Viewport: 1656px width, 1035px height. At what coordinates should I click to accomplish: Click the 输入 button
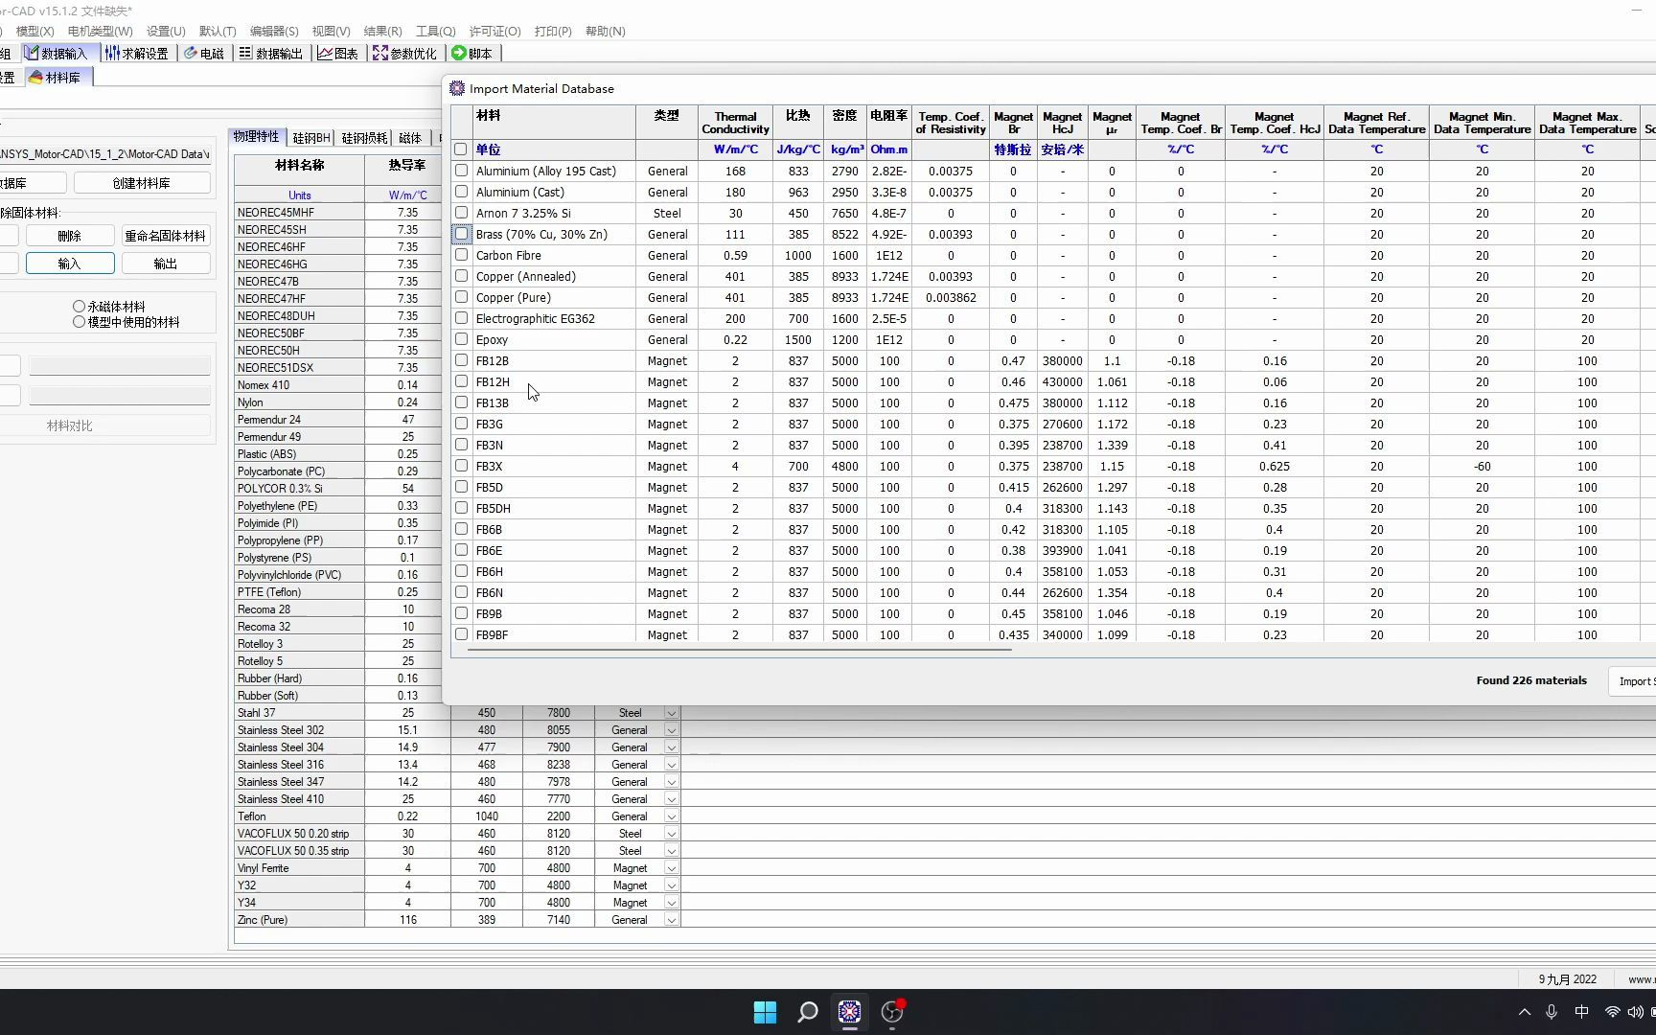70,264
